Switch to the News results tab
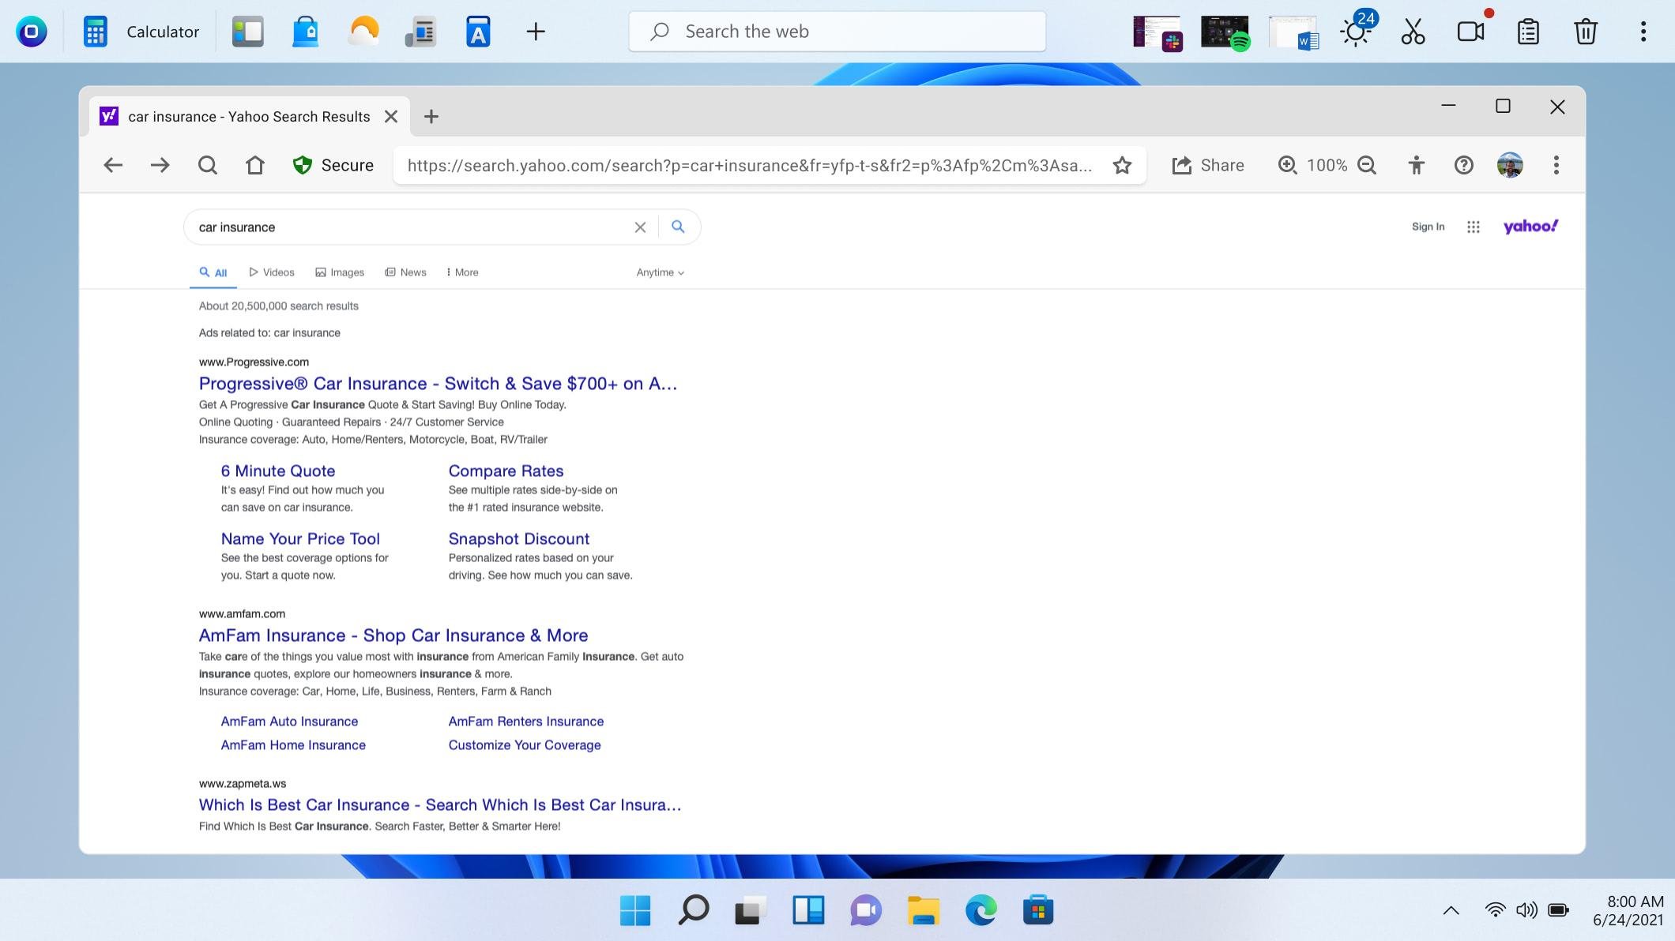1675x941 pixels. coord(406,272)
